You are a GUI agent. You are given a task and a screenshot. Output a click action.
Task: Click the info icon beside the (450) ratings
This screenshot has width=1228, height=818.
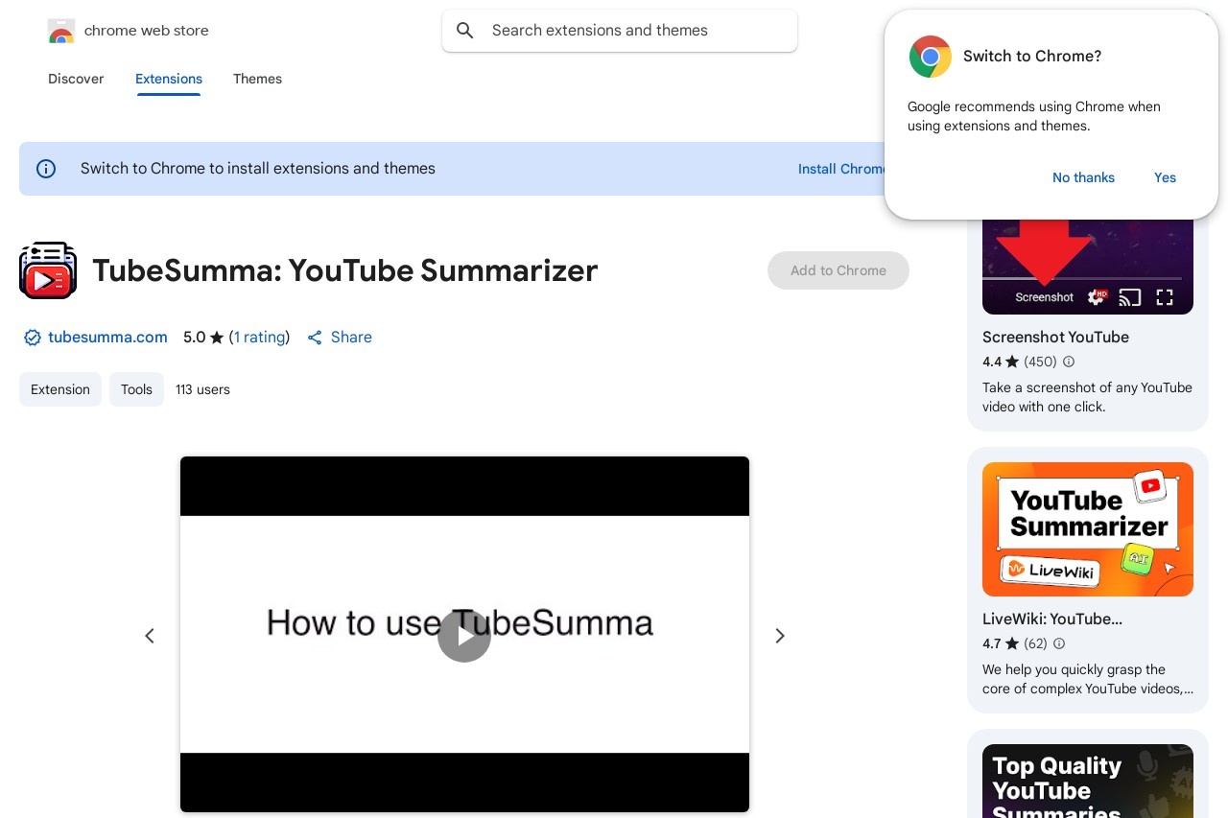(x=1069, y=362)
